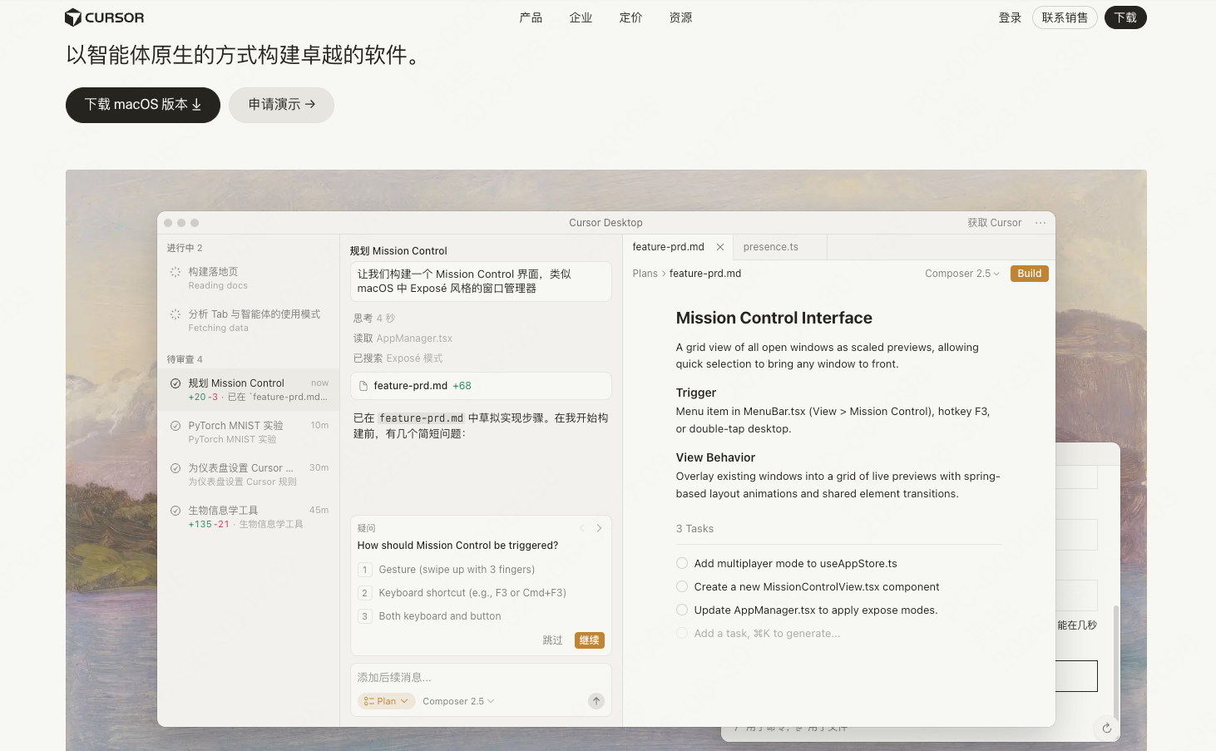The image size is (1216, 751).
Task: Click the orange Build button
Action: [x=1030, y=274]
